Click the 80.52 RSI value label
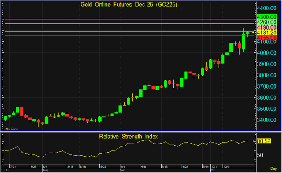Image resolution: width=282 pixels, height=173 pixels. pyautogui.click(x=263, y=141)
